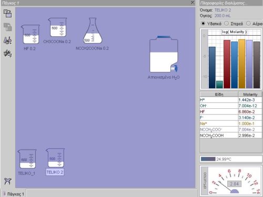Viewport: 263px width, 197px height.
Task: Click the H+ species row
Action: point(231,100)
